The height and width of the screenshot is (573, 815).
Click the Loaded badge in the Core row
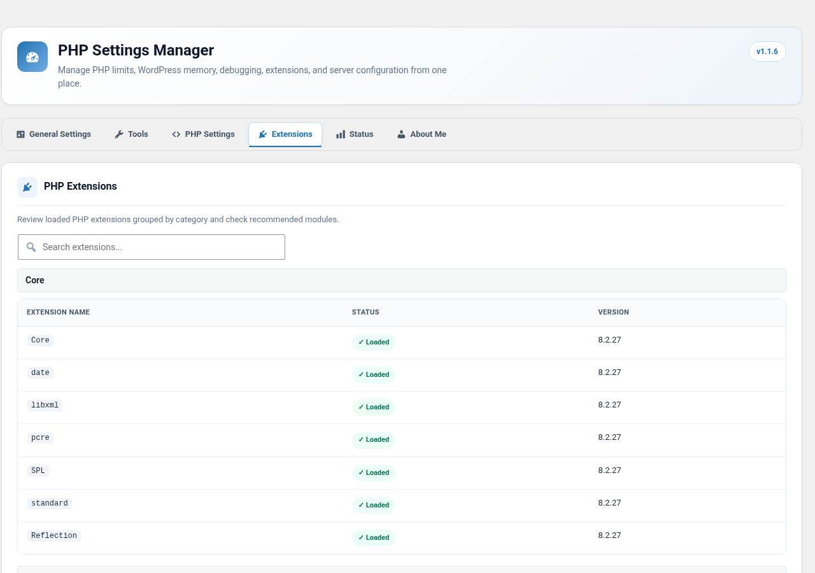374,343
